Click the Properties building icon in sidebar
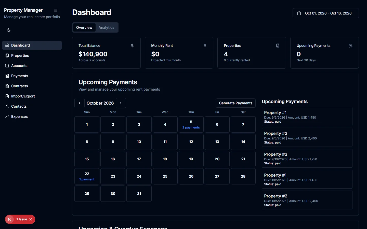Screen dimensions: 367x229 pyautogui.click(x=7, y=55)
